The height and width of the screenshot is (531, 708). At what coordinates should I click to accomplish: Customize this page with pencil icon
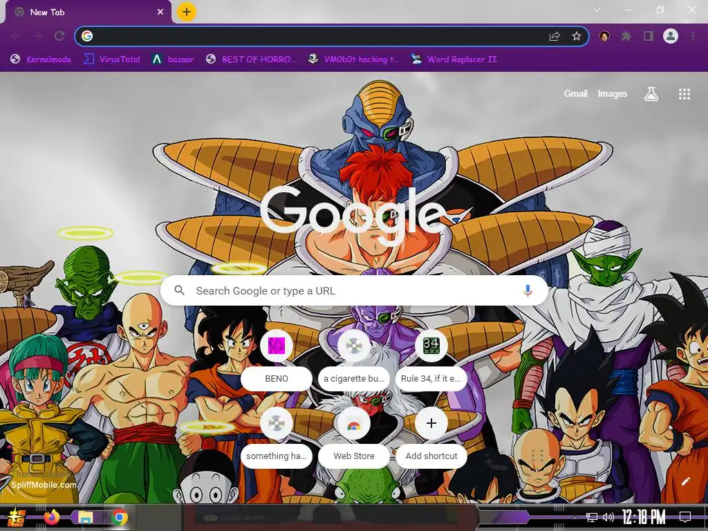[685, 481]
